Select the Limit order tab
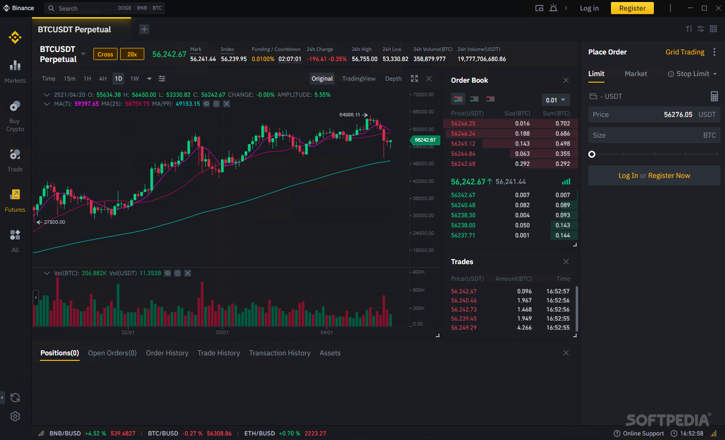725x440 pixels. pos(596,74)
